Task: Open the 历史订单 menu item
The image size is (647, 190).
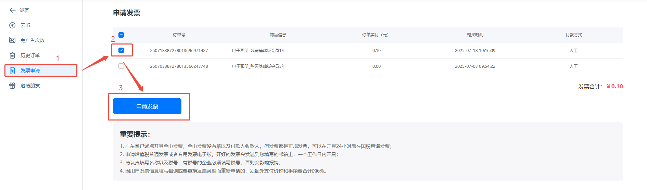Action: 30,55
